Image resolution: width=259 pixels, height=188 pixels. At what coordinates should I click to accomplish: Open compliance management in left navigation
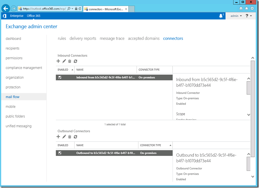24,68
